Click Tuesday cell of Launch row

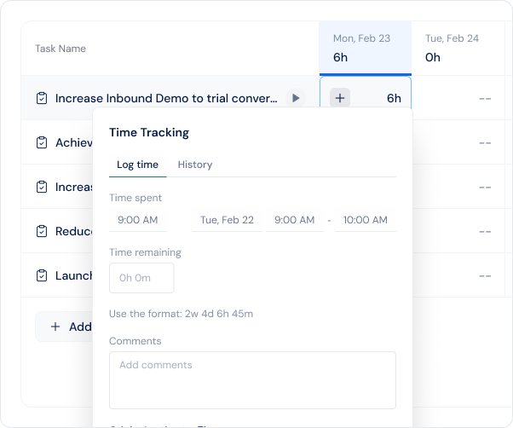click(458, 275)
